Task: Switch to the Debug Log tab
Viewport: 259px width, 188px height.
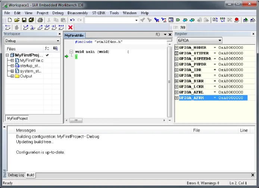Action: click(16, 175)
